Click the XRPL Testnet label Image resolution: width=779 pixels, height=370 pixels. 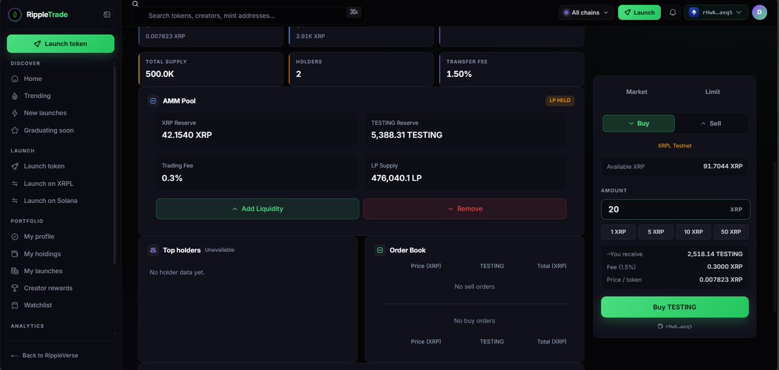coord(674,146)
